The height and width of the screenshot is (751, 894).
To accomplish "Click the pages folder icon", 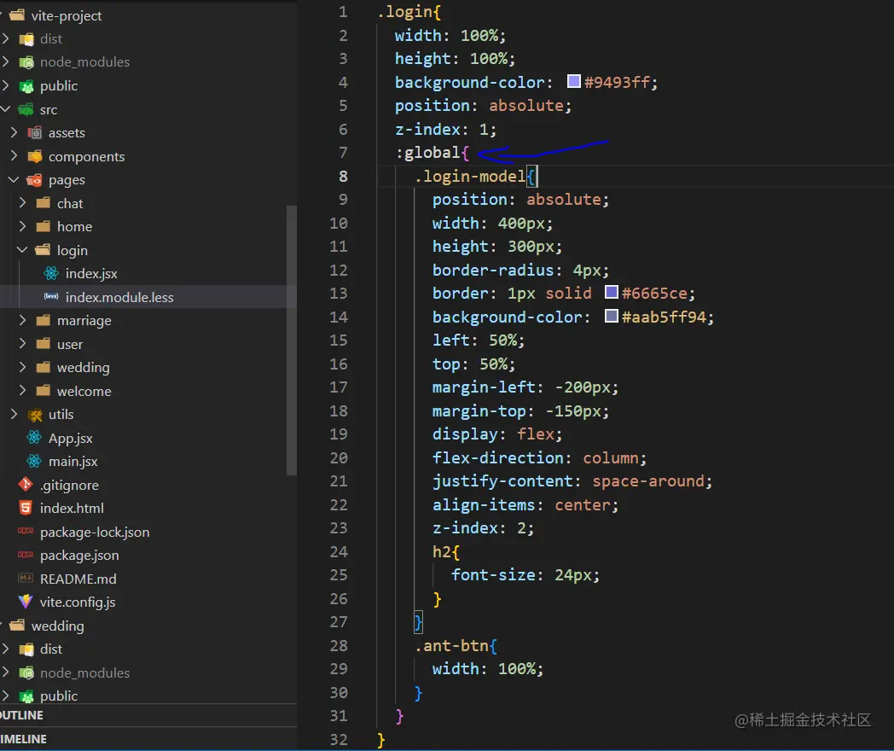I will click(x=35, y=180).
